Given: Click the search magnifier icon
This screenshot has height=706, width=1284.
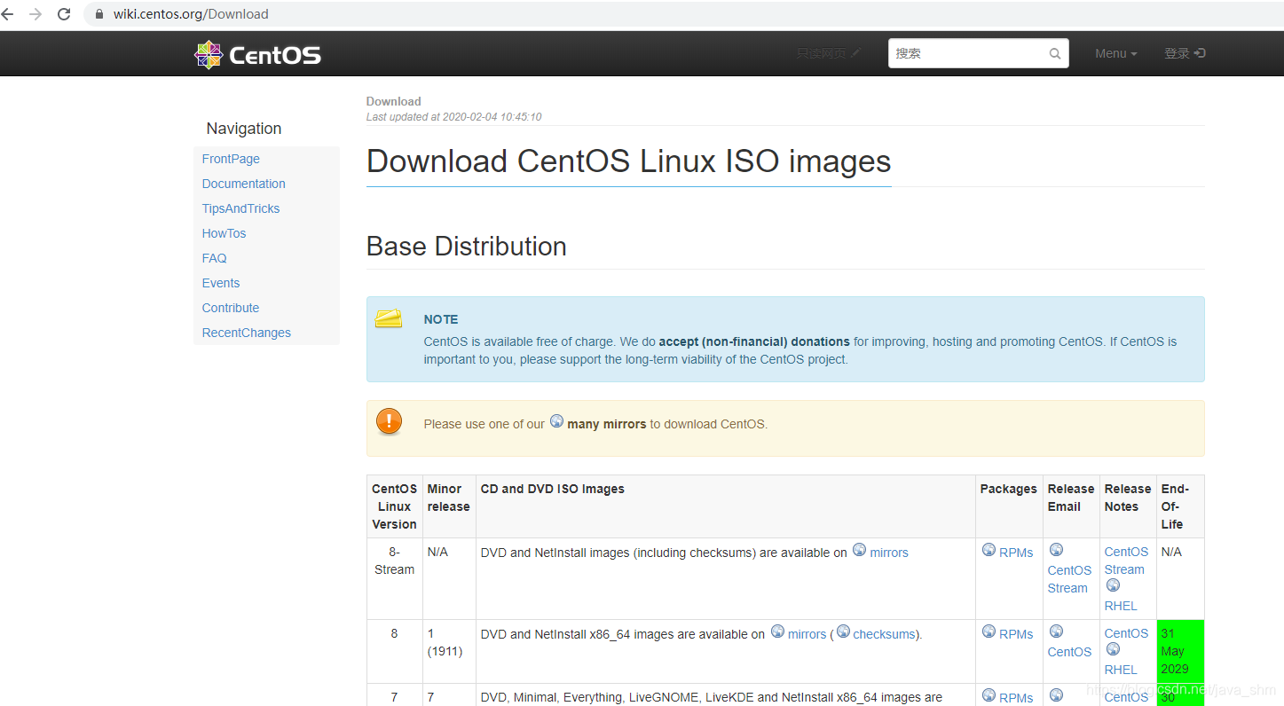Looking at the screenshot, I should [1055, 54].
